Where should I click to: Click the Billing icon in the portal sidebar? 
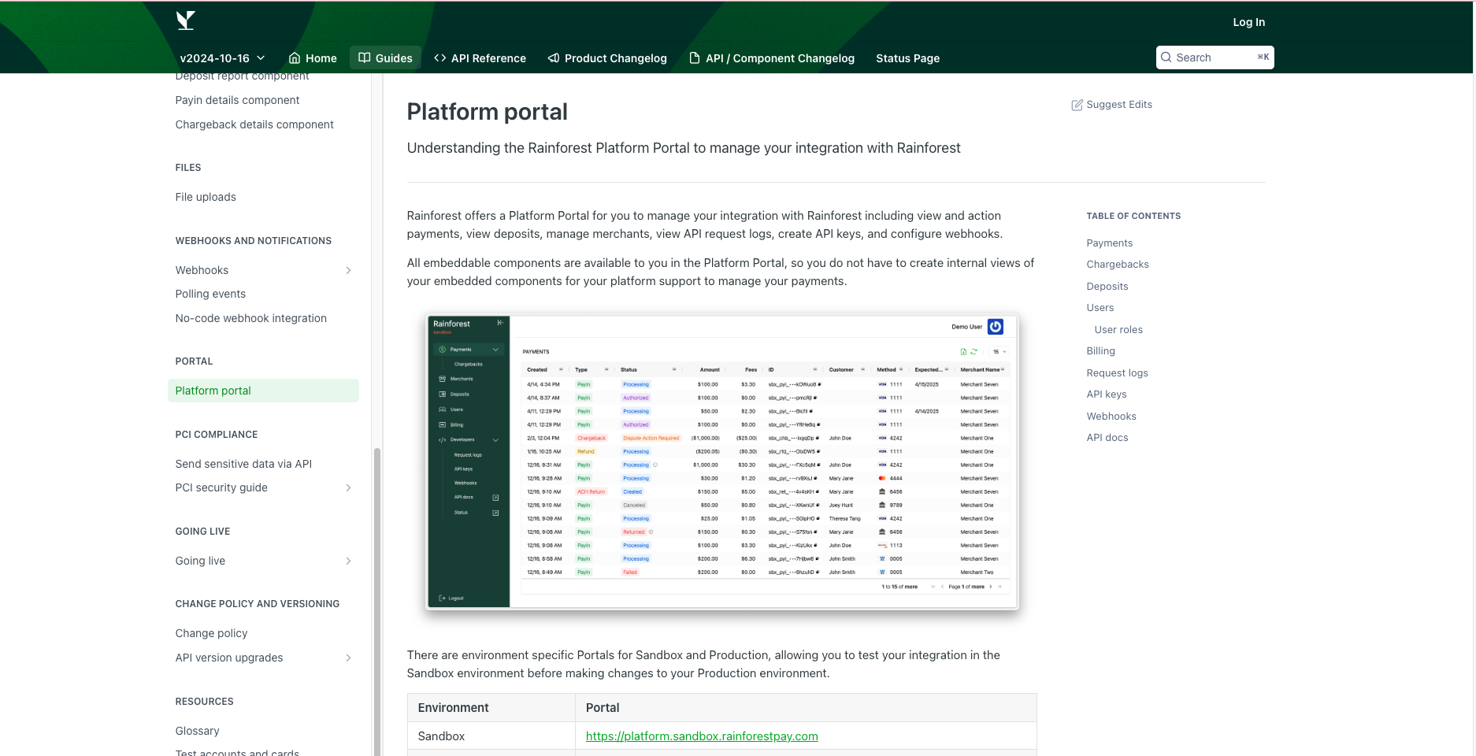tap(442, 424)
